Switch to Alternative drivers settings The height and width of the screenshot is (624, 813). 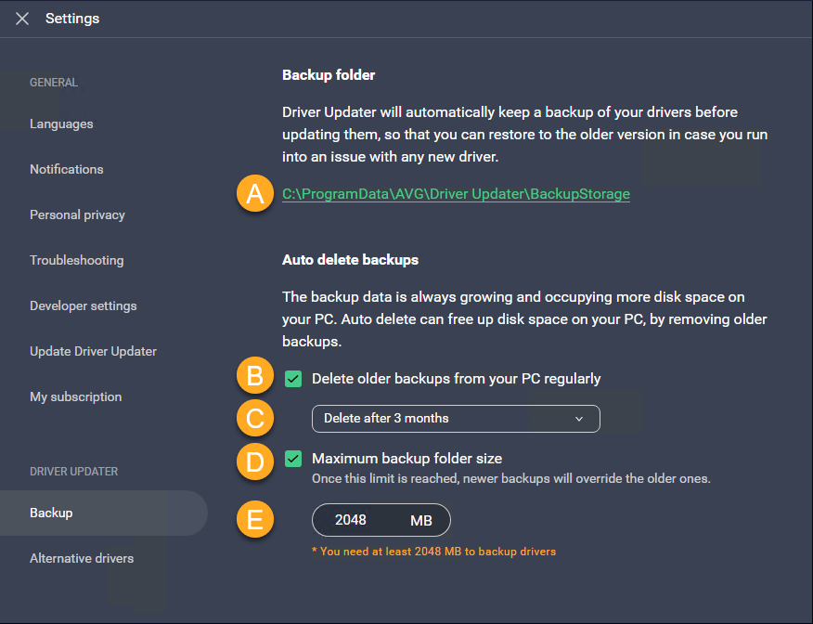point(82,558)
